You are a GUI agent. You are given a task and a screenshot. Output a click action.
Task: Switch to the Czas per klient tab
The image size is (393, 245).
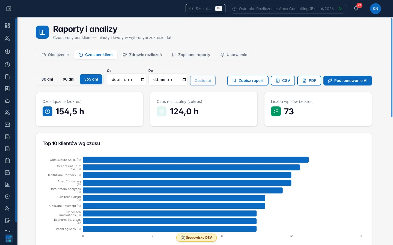coord(96,55)
